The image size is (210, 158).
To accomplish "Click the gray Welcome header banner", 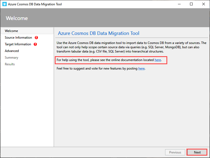I will 105,18.
